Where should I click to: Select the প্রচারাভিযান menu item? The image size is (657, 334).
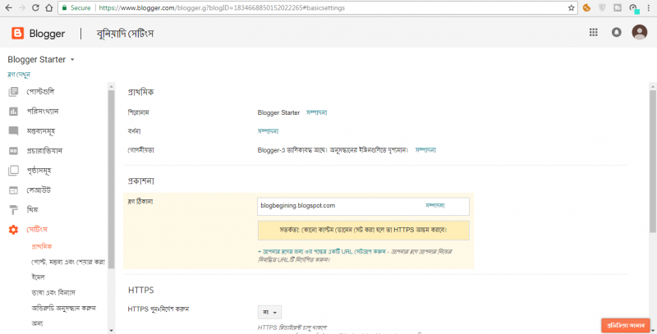point(44,151)
